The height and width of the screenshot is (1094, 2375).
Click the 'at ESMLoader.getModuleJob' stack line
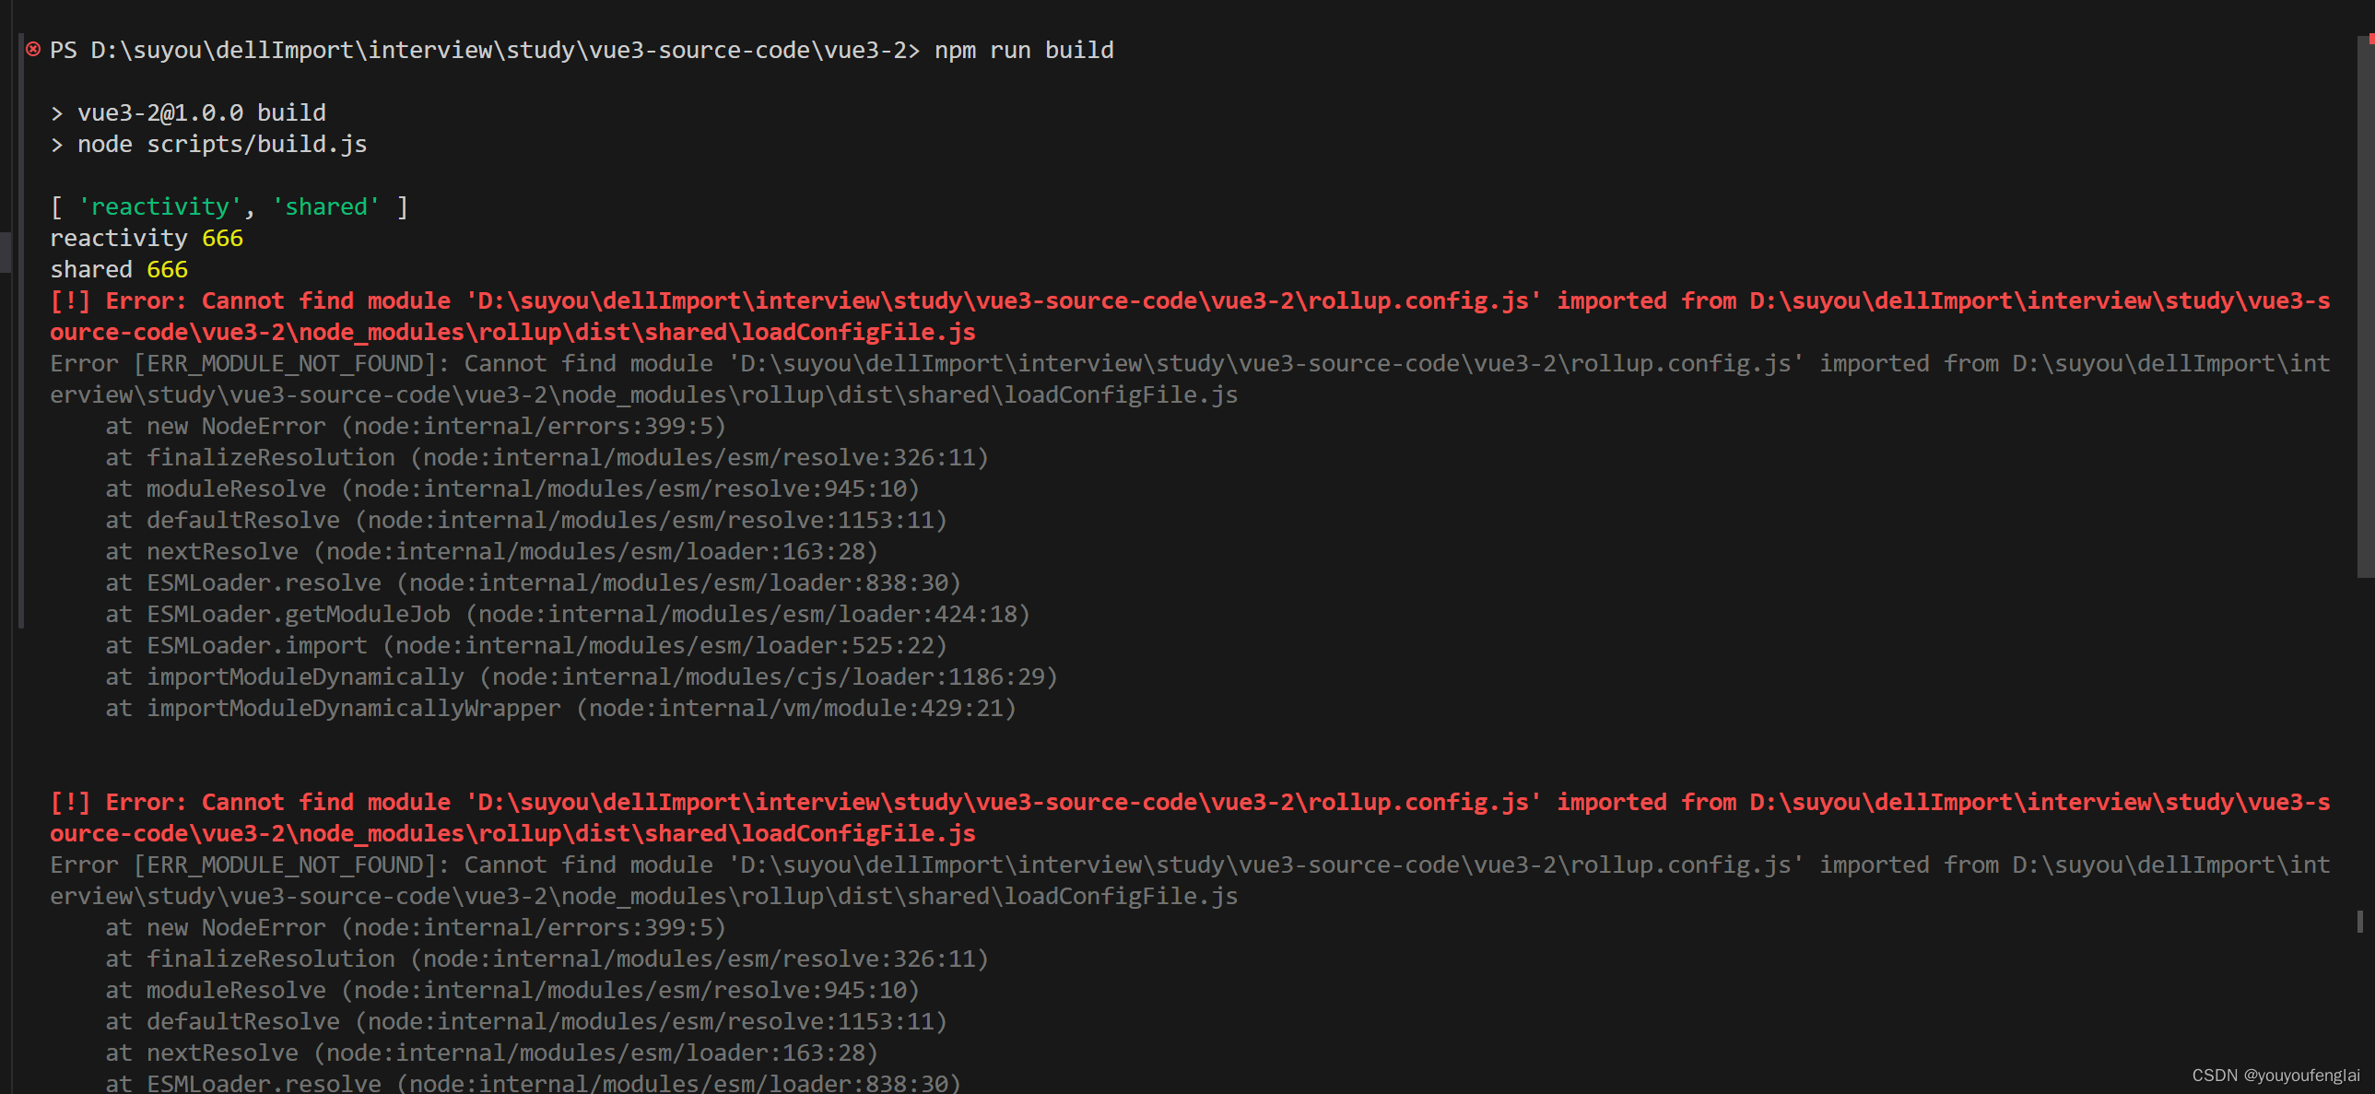568,614
